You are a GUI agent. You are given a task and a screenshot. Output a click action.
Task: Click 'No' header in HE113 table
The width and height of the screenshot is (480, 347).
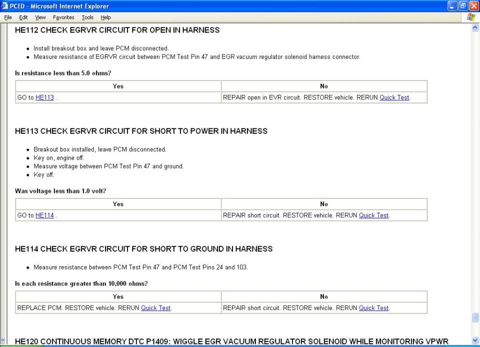point(324,204)
